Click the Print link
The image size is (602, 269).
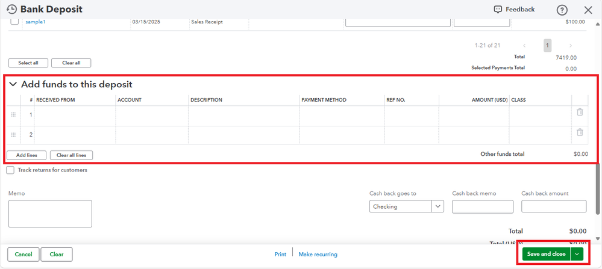[x=280, y=254]
